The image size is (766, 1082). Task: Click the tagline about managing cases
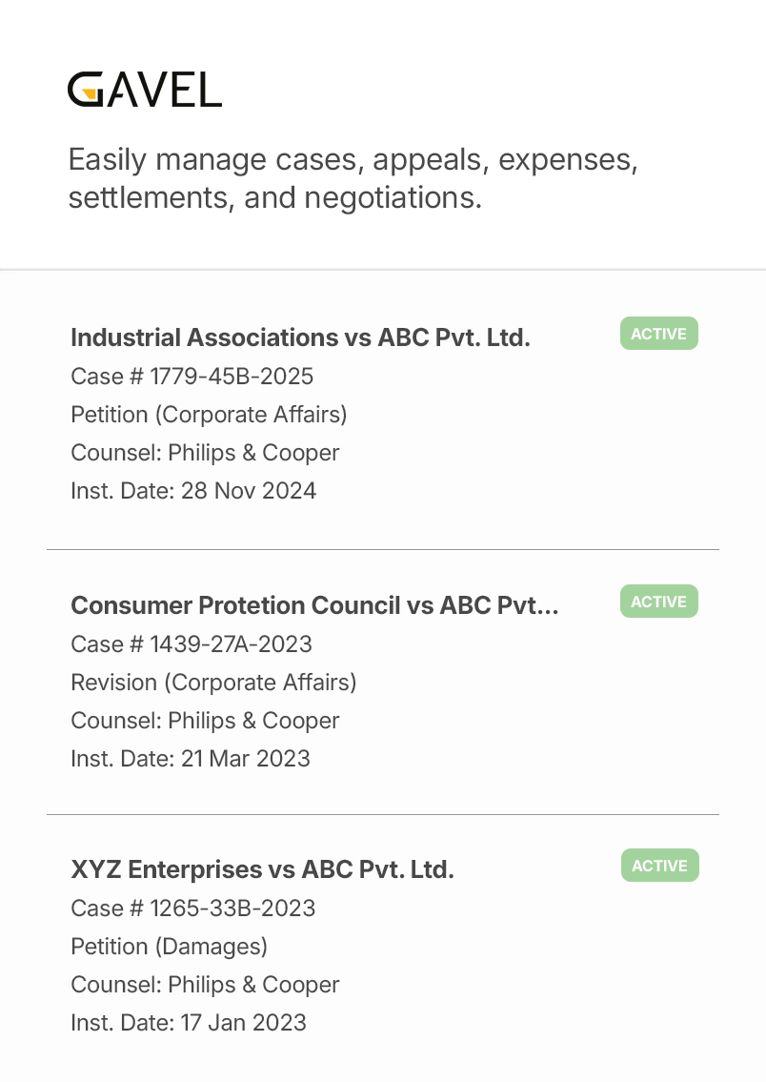tap(353, 178)
